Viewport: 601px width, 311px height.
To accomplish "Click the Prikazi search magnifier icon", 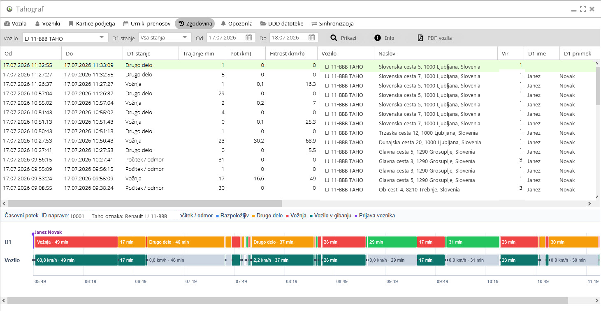I will [x=334, y=38].
